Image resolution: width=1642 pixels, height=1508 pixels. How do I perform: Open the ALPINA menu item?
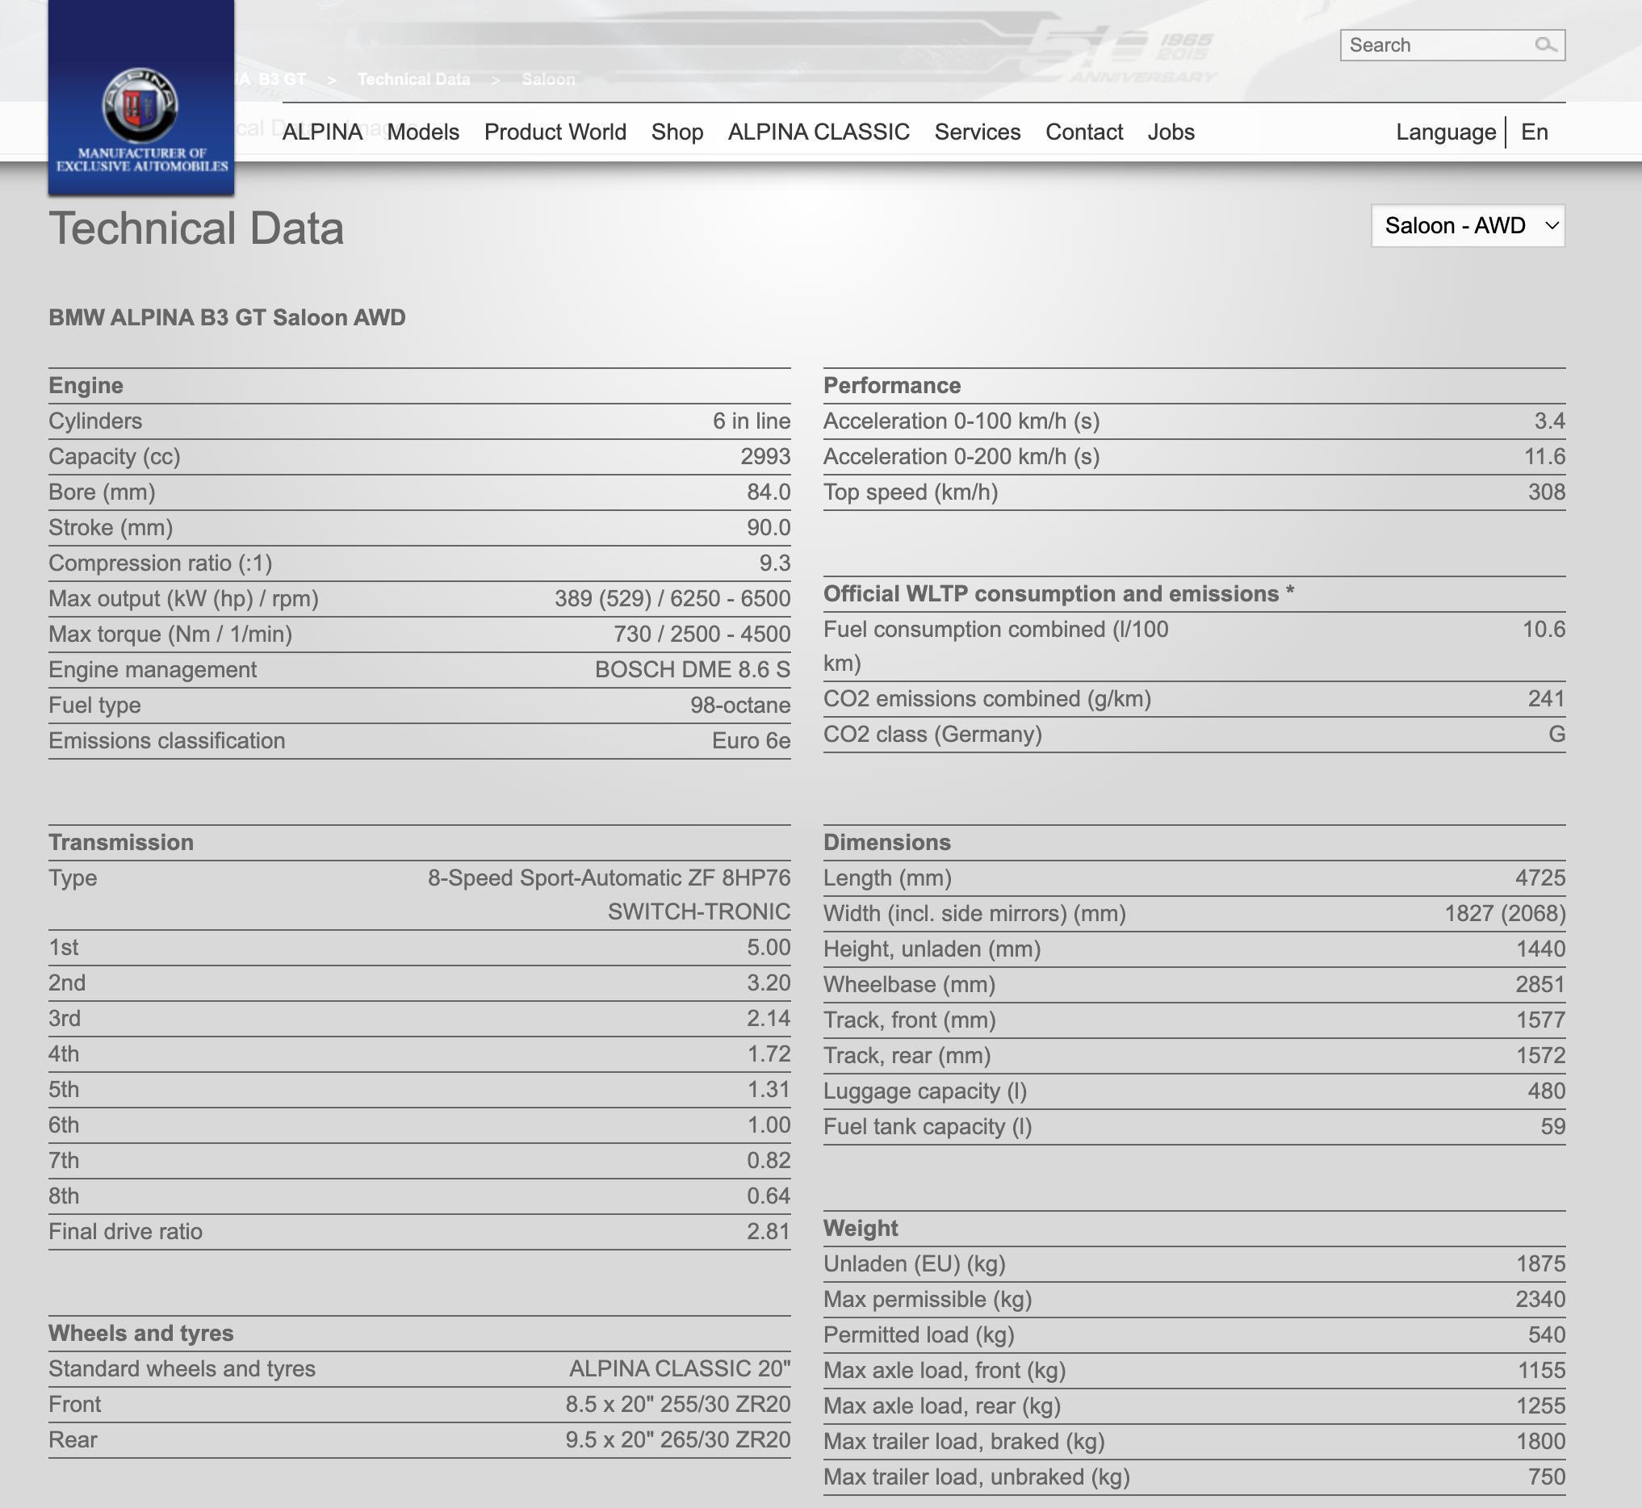coord(321,132)
